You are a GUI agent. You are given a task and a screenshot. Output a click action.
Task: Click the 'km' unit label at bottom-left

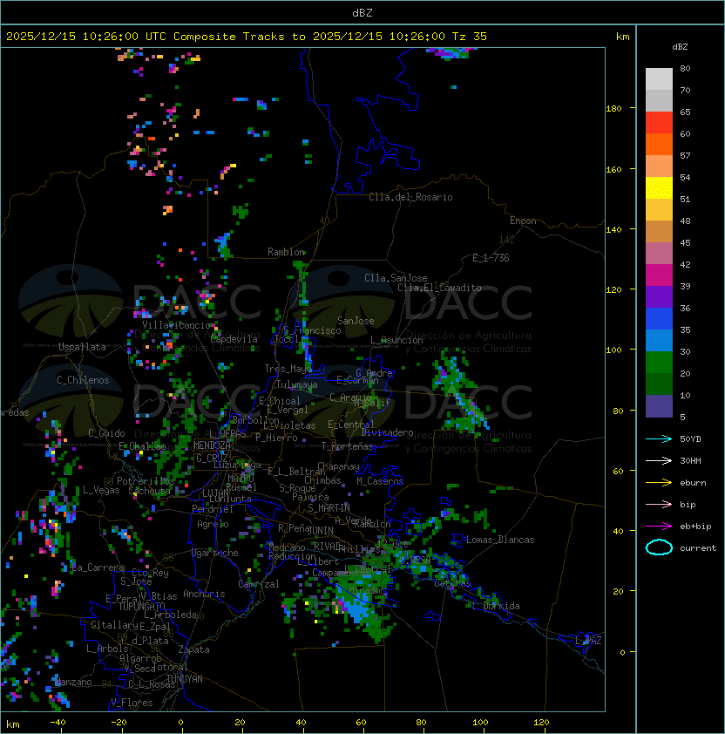point(13,724)
